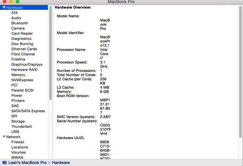
Task: Click the Processor Name label
Action: click(71, 50)
